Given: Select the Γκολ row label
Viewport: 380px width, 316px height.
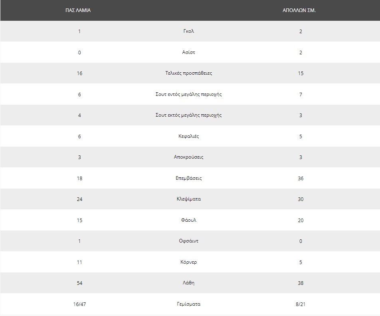Looking at the screenshot, I should tap(188, 31).
